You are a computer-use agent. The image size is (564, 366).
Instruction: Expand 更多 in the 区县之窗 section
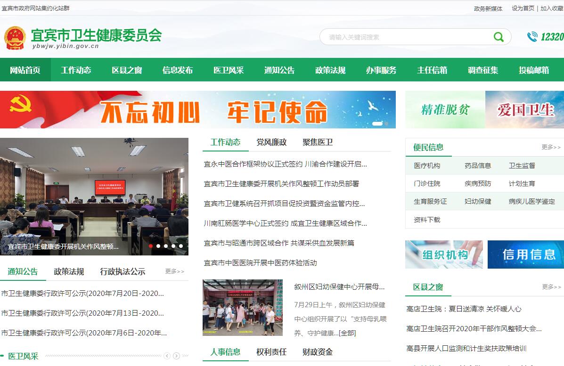[x=551, y=287]
